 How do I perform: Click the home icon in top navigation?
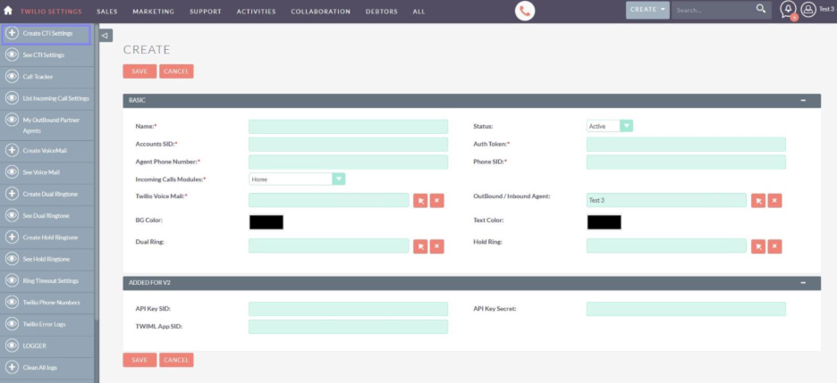(8, 11)
